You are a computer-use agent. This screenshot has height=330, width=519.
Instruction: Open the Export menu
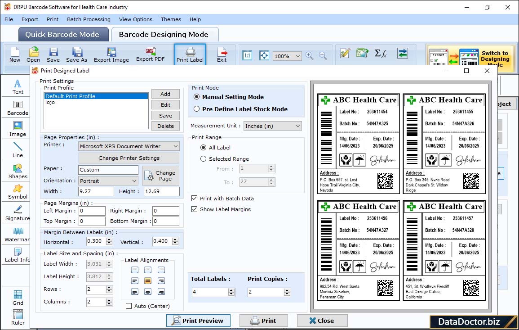(30, 19)
